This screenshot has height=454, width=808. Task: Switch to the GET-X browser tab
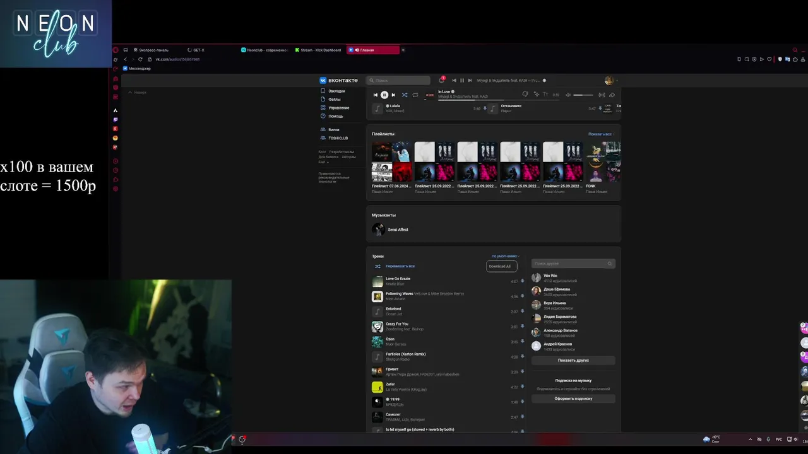(199, 50)
